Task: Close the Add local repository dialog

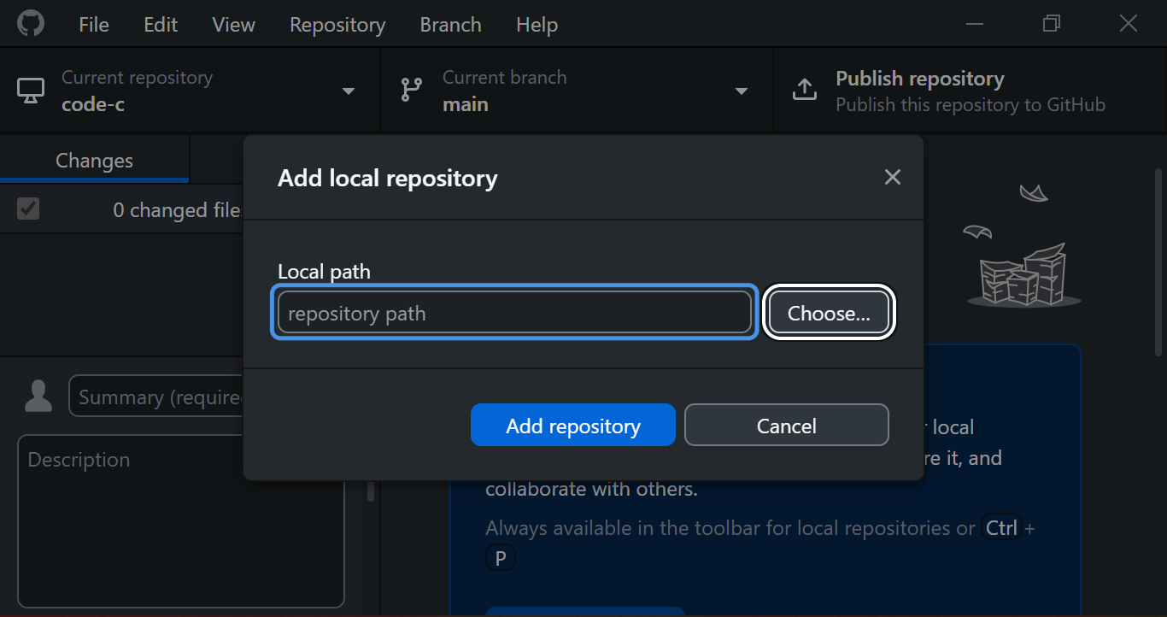Action: [x=892, y=178]
